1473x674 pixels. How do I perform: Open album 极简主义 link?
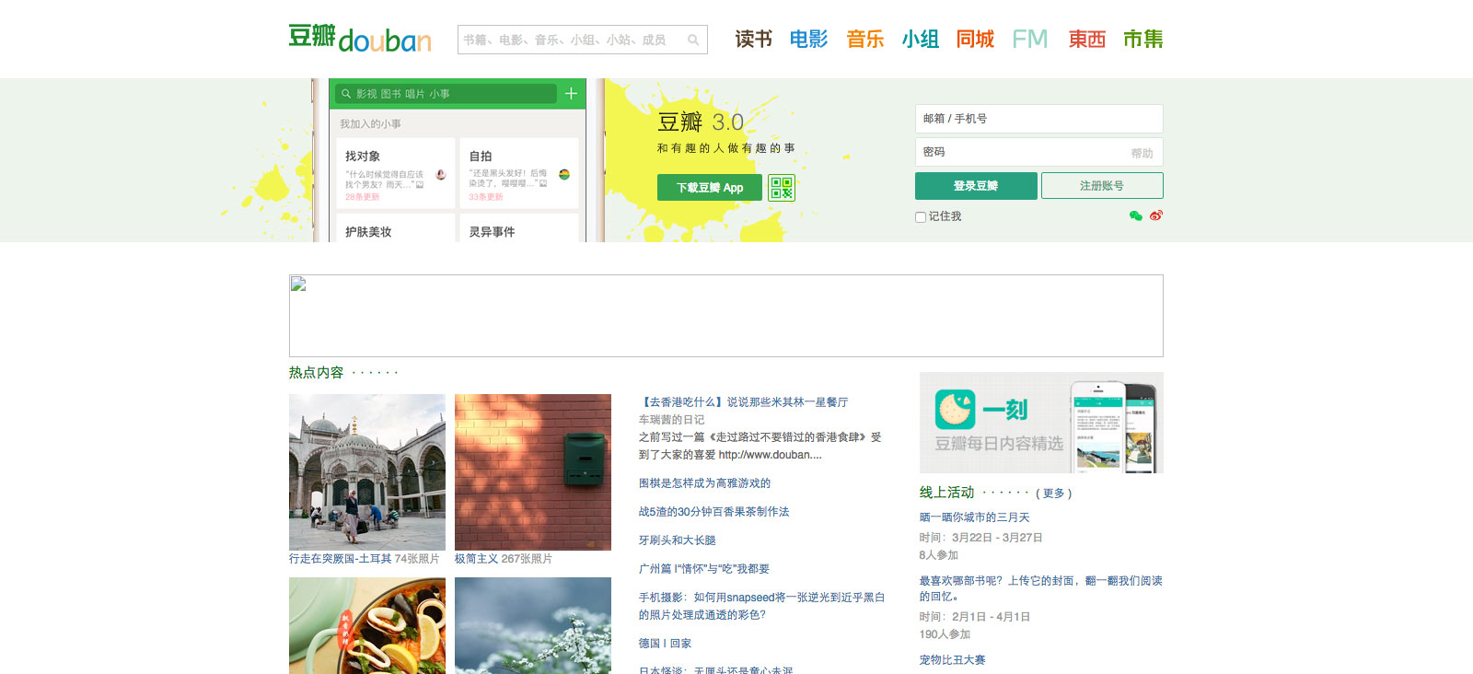476,559
